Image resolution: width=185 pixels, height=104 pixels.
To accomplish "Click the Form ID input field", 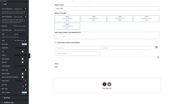I will [x=19, y=9].
